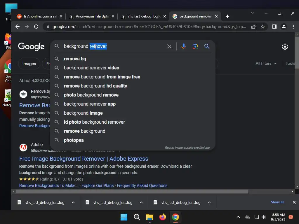Filter results by Images
The height and width of the screenshot is (224, 299).
click(x=29, y=64)
